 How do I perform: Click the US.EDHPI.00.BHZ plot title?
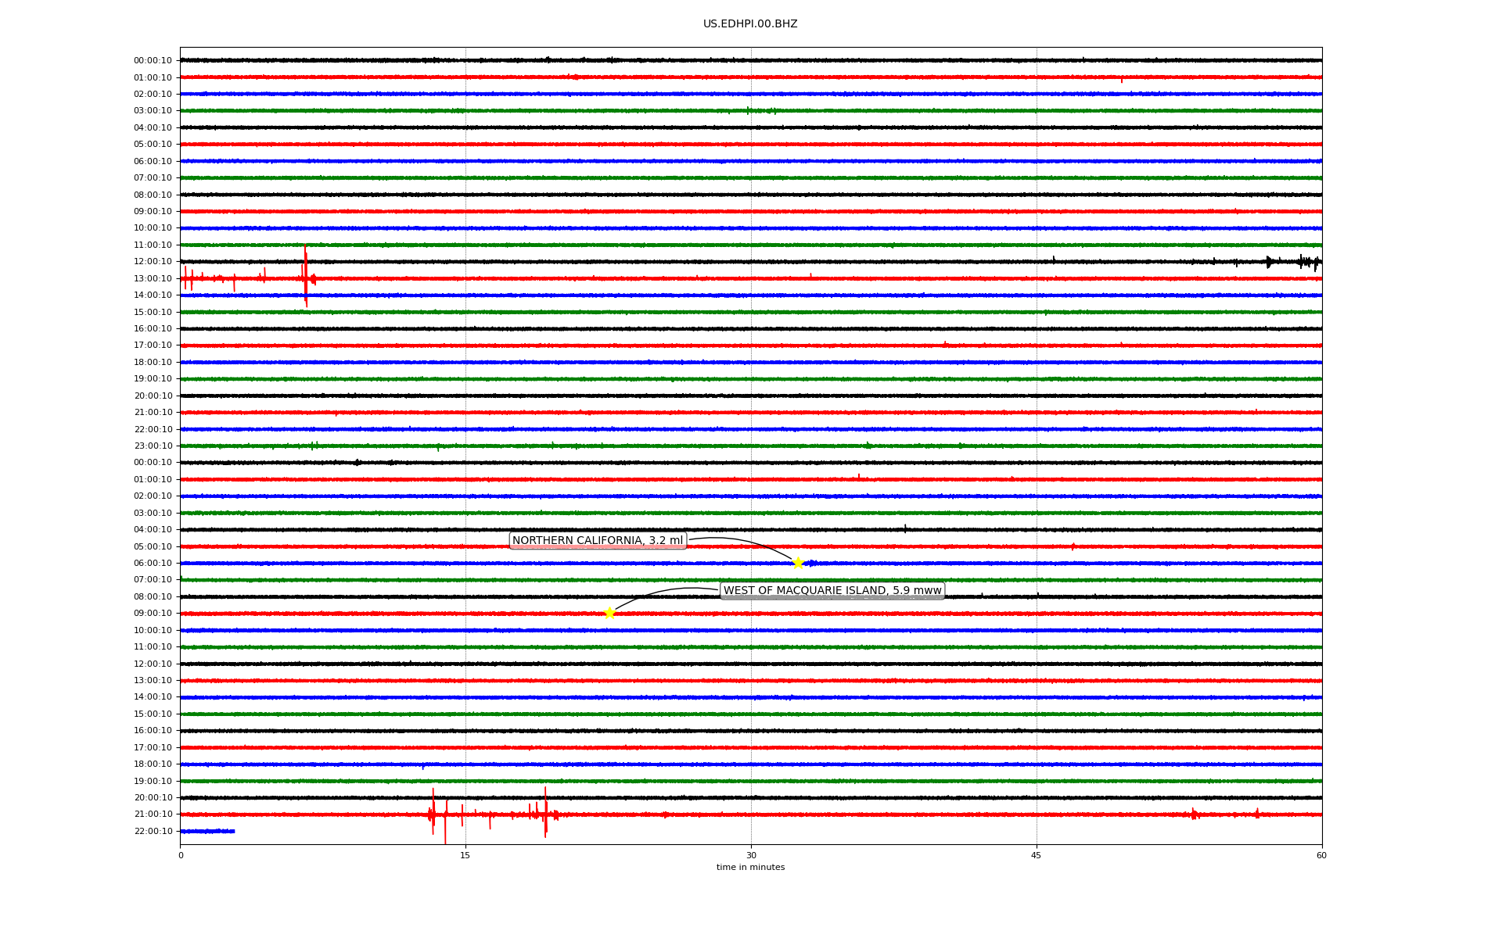click(x=750, y=24)
